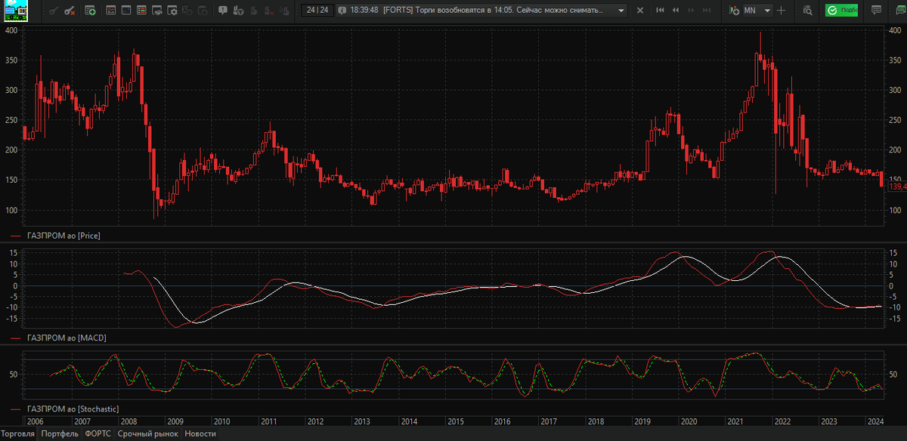Click the window with gear settings icon
This screenshot has height=441, width=907.
click(x=172, y=11)
